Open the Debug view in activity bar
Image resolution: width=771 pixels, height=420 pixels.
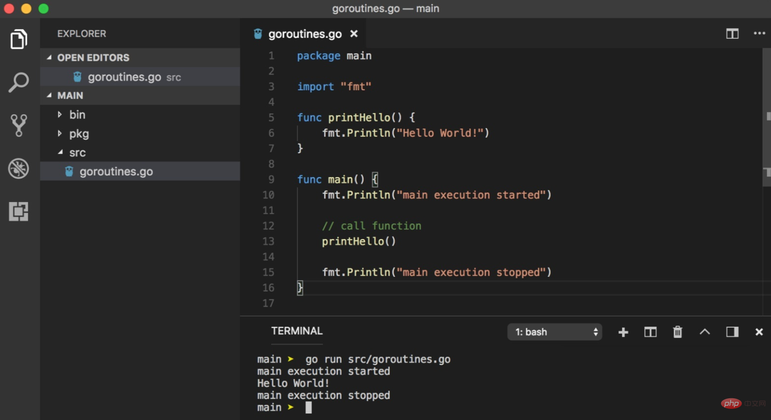(x=19, y=168)
